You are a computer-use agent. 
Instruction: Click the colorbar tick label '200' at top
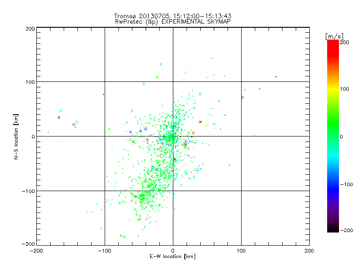click(344, 42)
